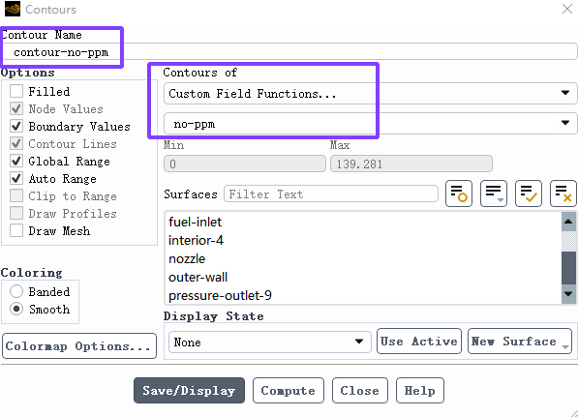
Task: Uncheck Boundary Values option
Action: coord(16,126)
